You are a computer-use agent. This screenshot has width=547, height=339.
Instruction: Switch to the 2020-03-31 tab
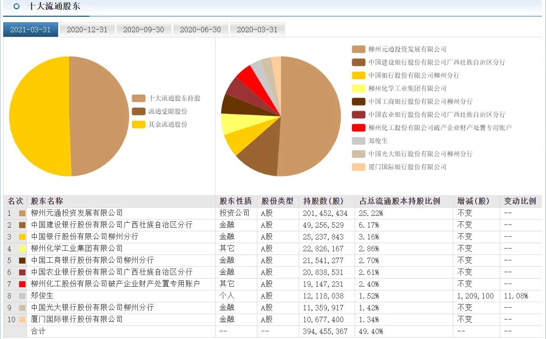[x=257, y=29]
